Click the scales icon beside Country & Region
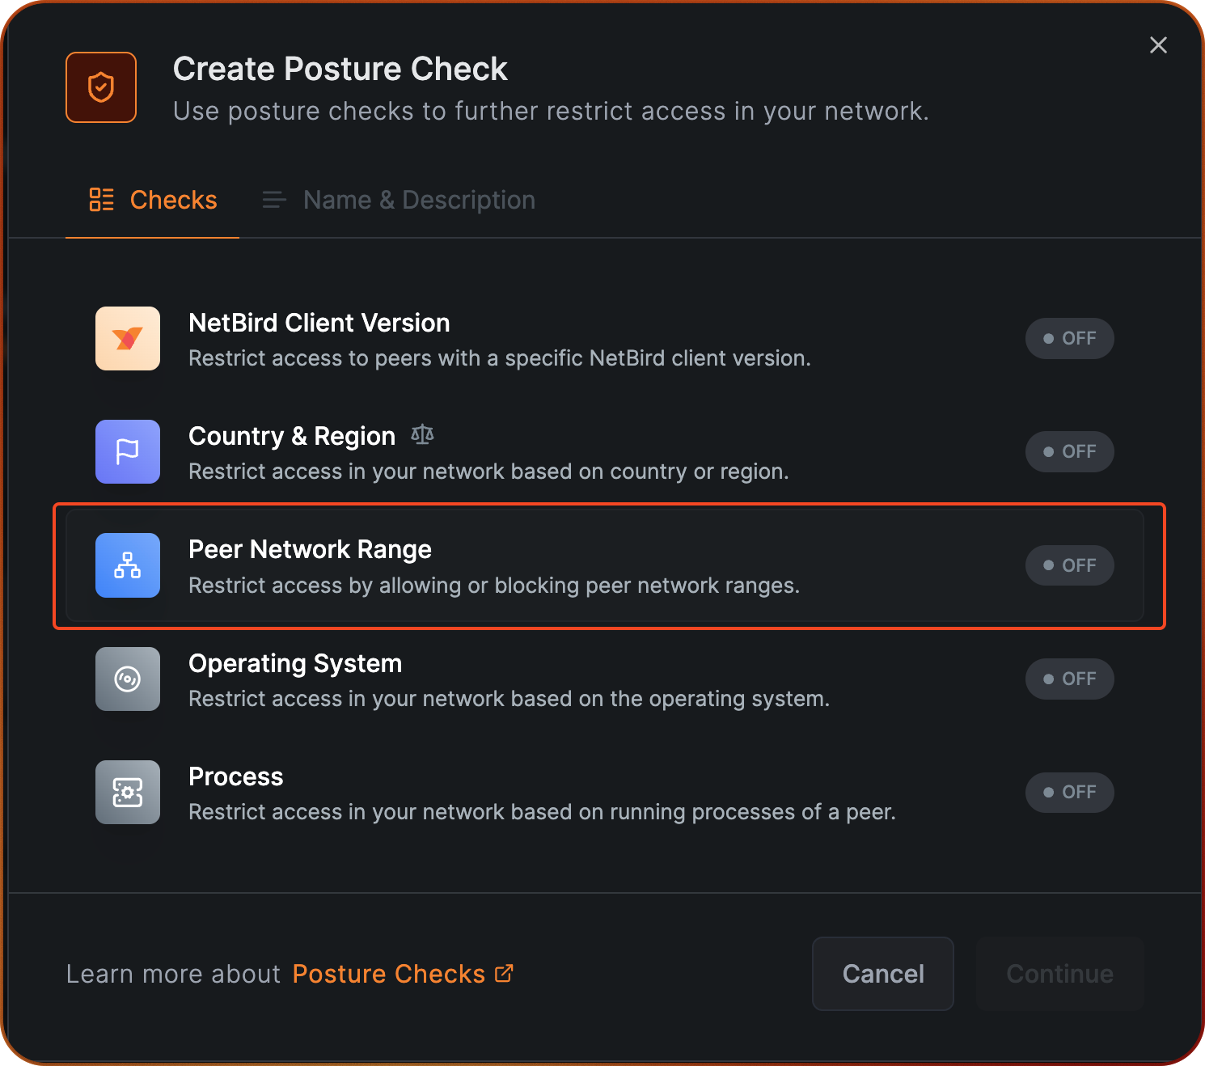Viewport: 1205px width, 1066px height. pos(422,435)
